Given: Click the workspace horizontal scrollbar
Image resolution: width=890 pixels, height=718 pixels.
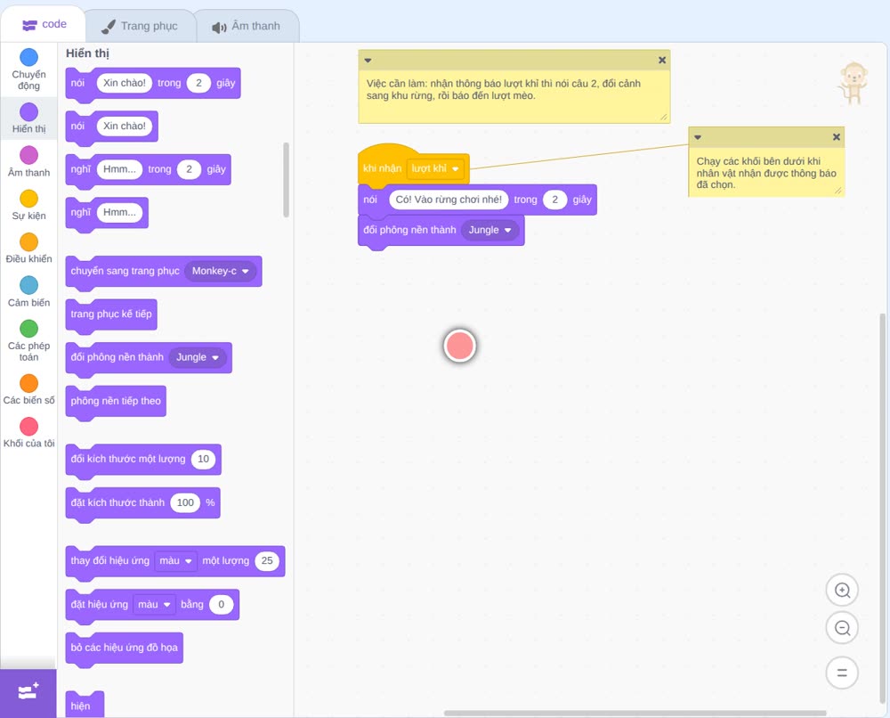Looking at the screenshot, I should 635,713.
